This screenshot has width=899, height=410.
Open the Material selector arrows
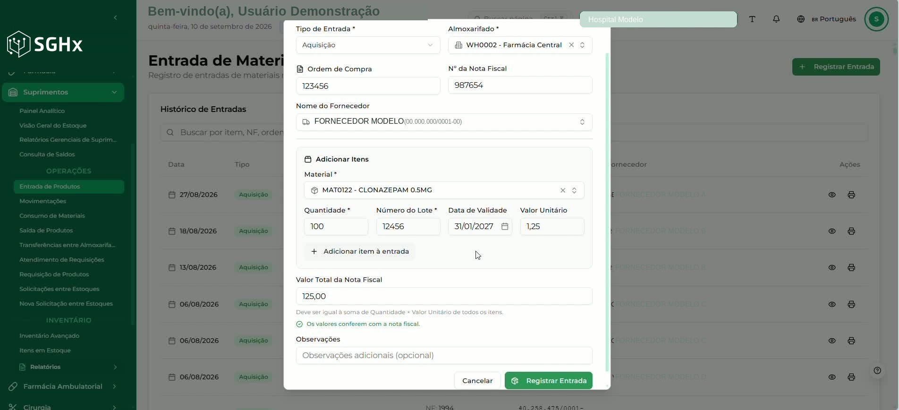point(574,190)
